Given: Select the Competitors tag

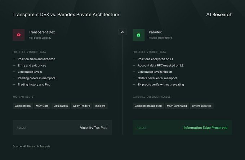Looking at the screenshot, I should tap(23, 106).
